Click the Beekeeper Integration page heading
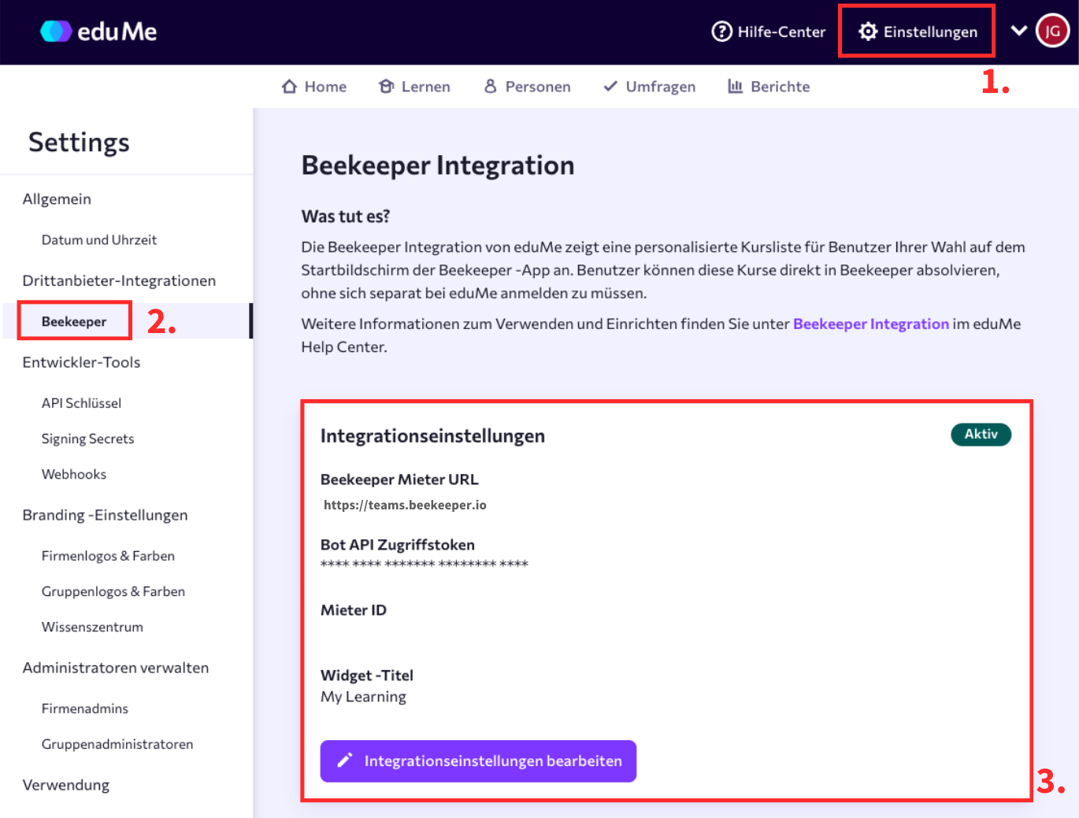The height and width of the screenshot is (818, 1079). [x=438, y=165]
